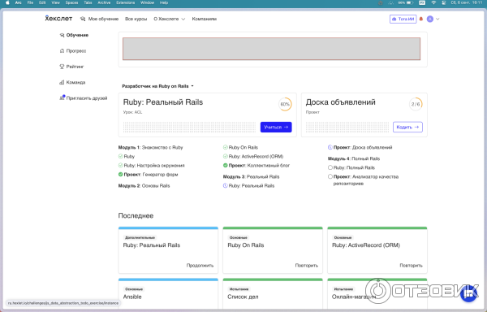Click Продолжить on Ruby: Реальный Rails card

200,266
